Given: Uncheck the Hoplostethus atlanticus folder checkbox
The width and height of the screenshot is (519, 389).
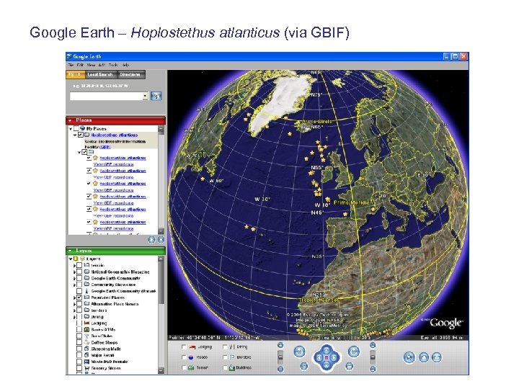Looking at the screenshot, I should pyautogui.click(x=81, y=135).
